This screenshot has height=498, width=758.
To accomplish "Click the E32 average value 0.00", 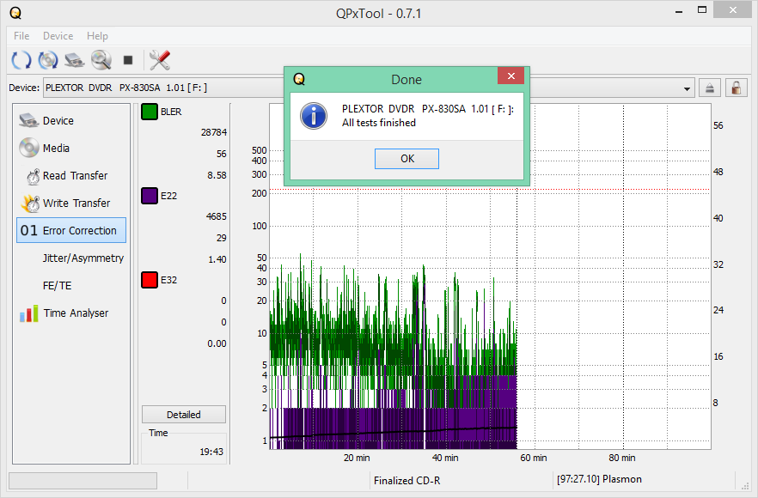I will pyautogui.click(x=217, y=343).
